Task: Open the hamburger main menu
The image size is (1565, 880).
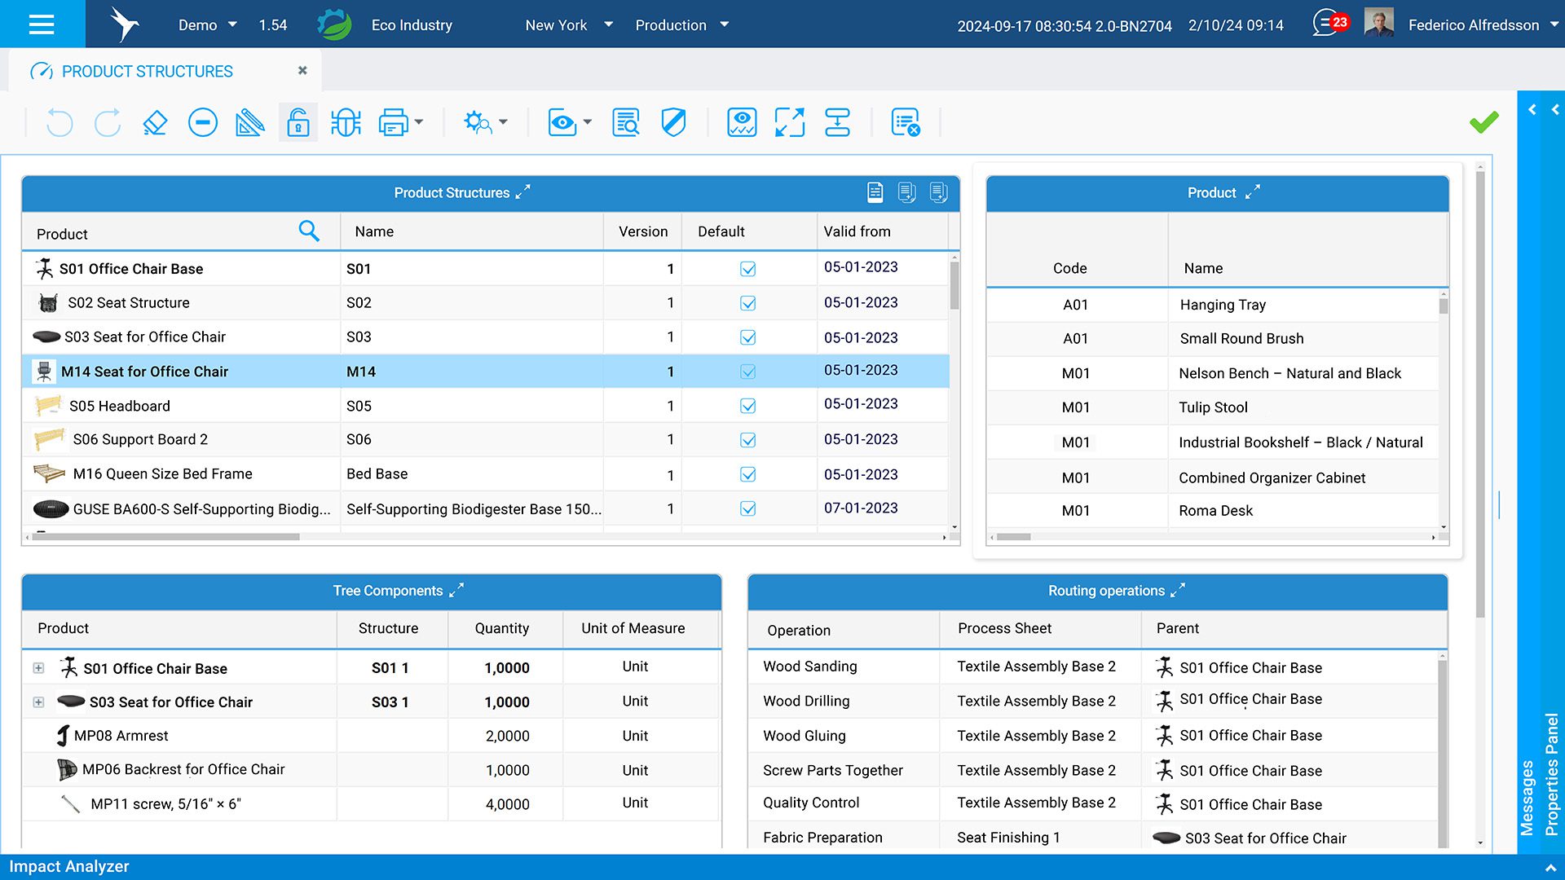Action: pyautogui.click(x=42, y=24)
